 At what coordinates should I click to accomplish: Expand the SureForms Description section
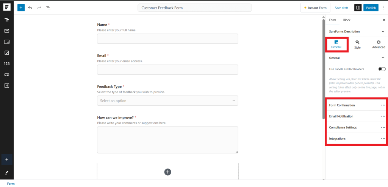coord(383,32)
